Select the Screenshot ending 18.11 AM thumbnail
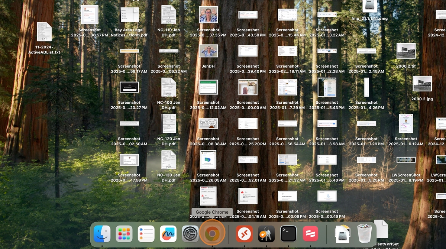Viewport: 446px width, 249px height. coord(287,51)
